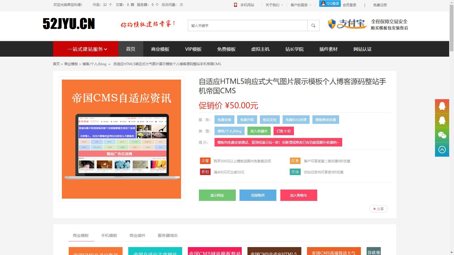Expand the 关于我们 dropdown
The image size is (454, 255).
274,5
